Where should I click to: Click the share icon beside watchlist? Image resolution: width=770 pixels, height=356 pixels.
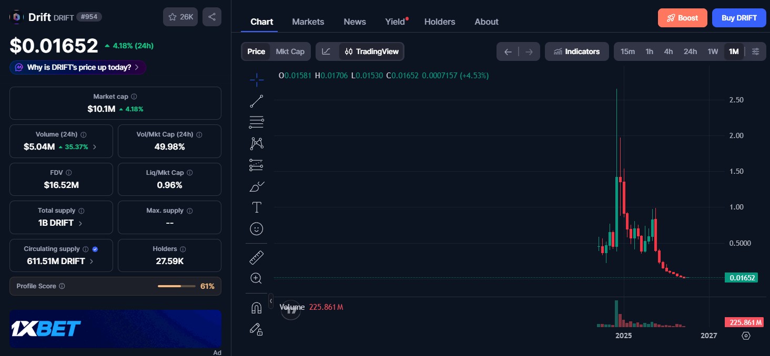(x=212, y=17)
